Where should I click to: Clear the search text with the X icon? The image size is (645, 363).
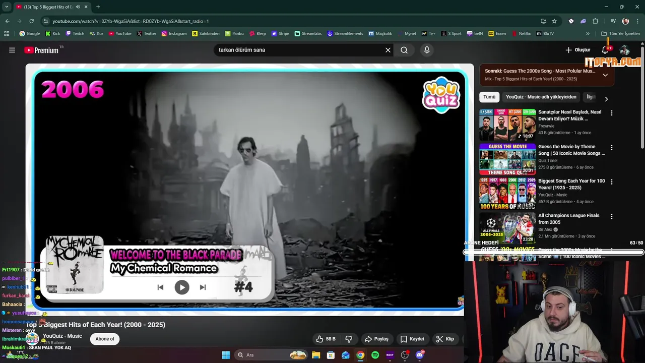pyautogui.click(x=388, y=50)
